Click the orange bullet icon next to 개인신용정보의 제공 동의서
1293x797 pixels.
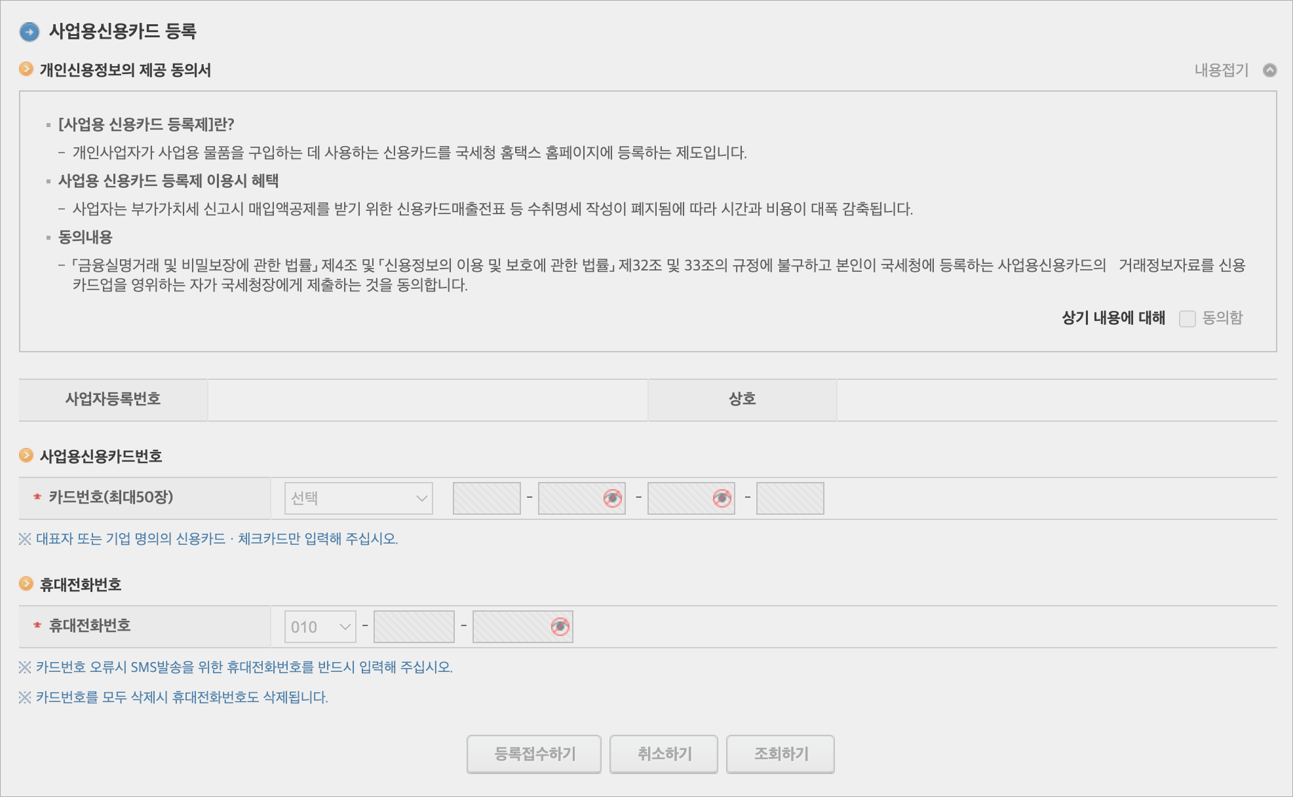click(x=26, y=69)
